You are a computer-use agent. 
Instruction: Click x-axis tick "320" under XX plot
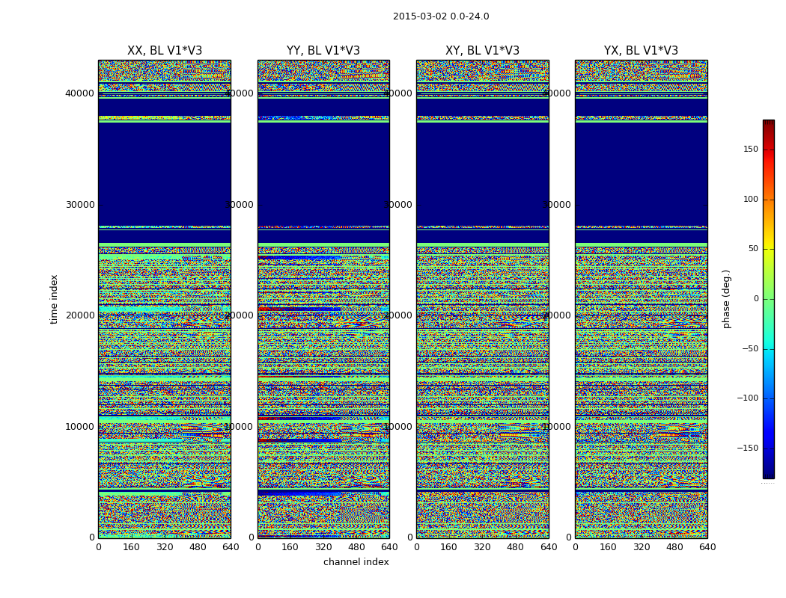(x=165, y=547)
